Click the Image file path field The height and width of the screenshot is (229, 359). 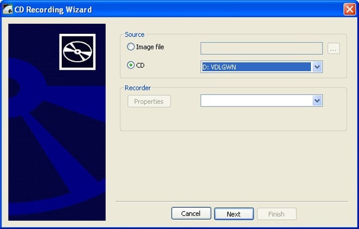tap(261, 48)
